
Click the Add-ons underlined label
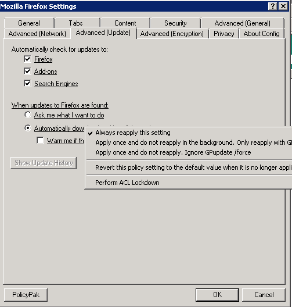45,72
